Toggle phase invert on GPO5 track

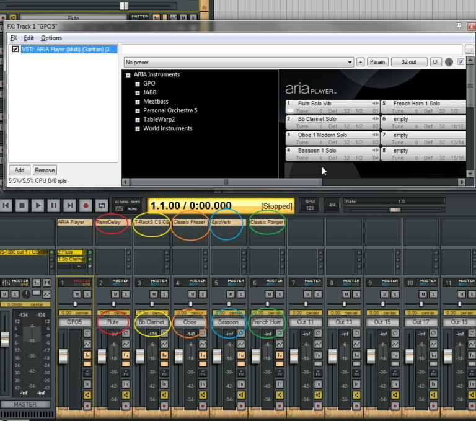pos(87,332)
